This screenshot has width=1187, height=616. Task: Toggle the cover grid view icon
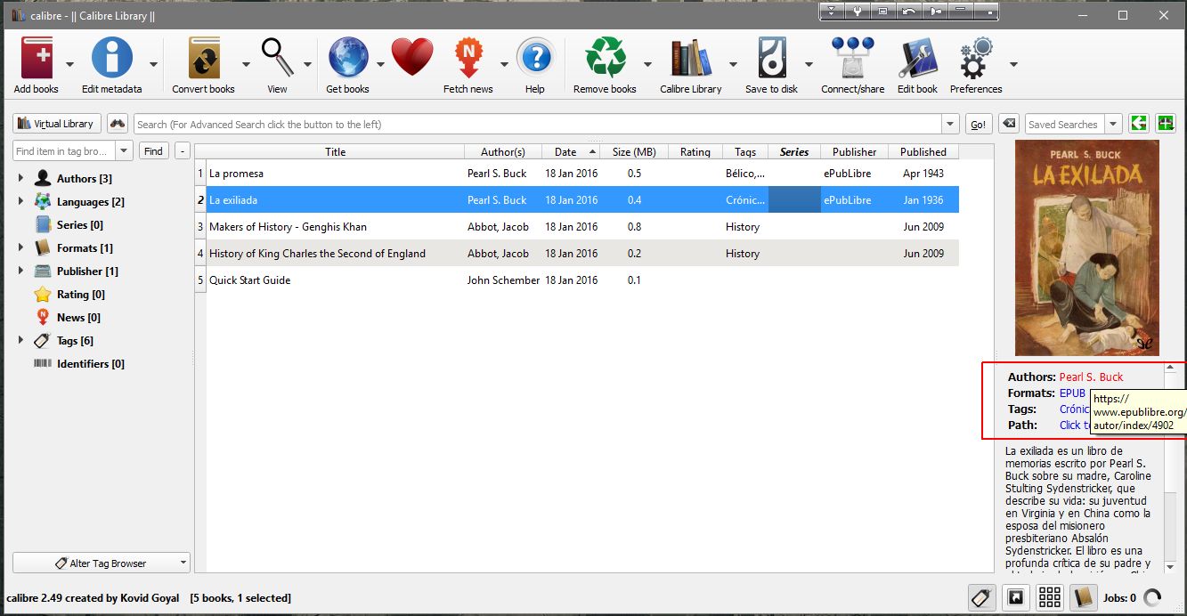(1049, 598)
